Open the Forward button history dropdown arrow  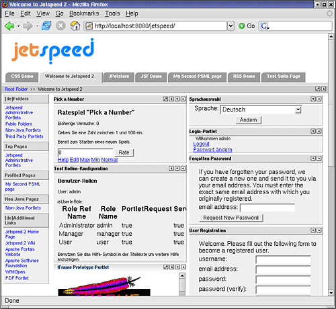click(37, 26)
